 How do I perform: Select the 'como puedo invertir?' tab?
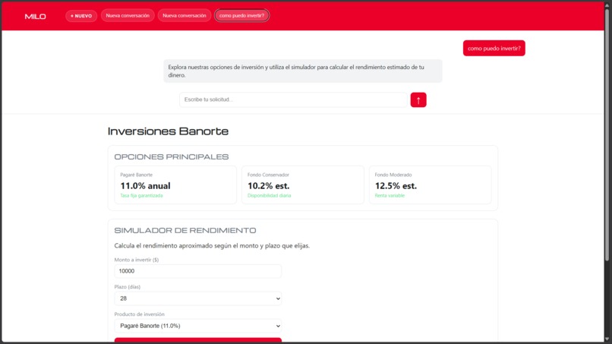(241, 16)
